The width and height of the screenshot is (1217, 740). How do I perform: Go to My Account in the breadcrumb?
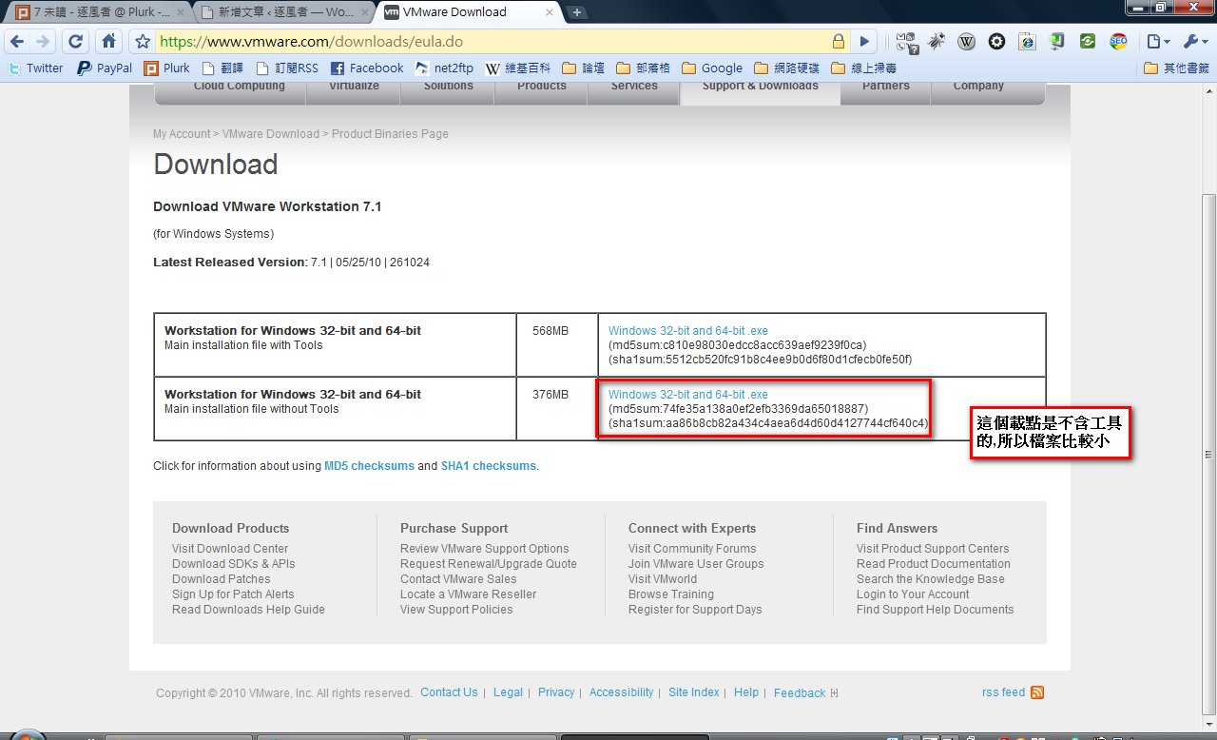click(182, 134)
